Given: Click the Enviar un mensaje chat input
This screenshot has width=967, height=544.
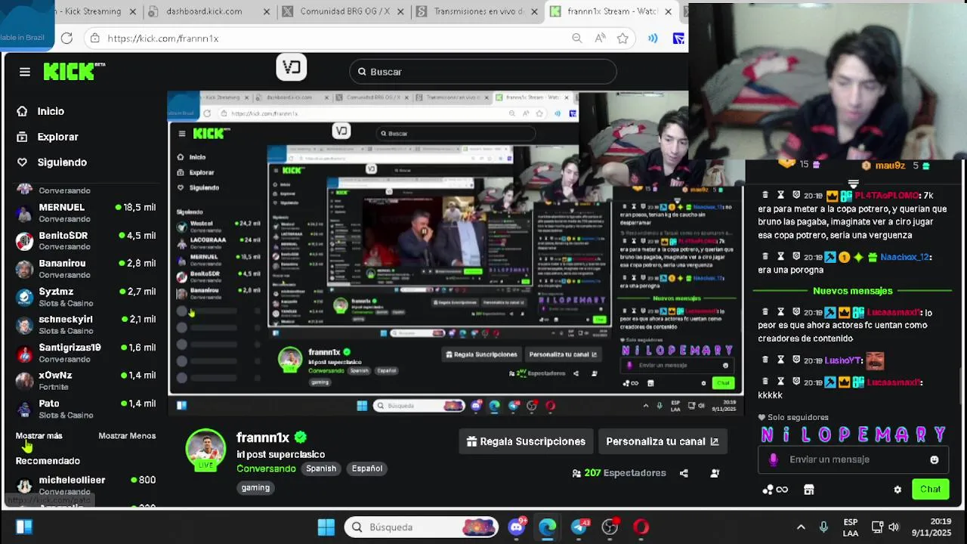Looking at the screenshot, I should [x=854, y=459].
